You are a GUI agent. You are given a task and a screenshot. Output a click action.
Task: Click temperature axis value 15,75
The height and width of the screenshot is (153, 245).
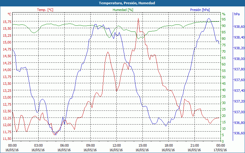click(x=7, y=21)
